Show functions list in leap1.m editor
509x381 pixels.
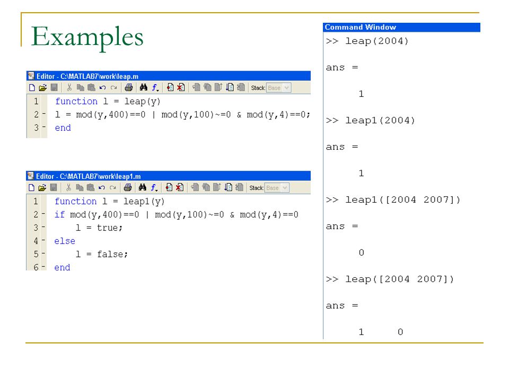click(154, 187)
